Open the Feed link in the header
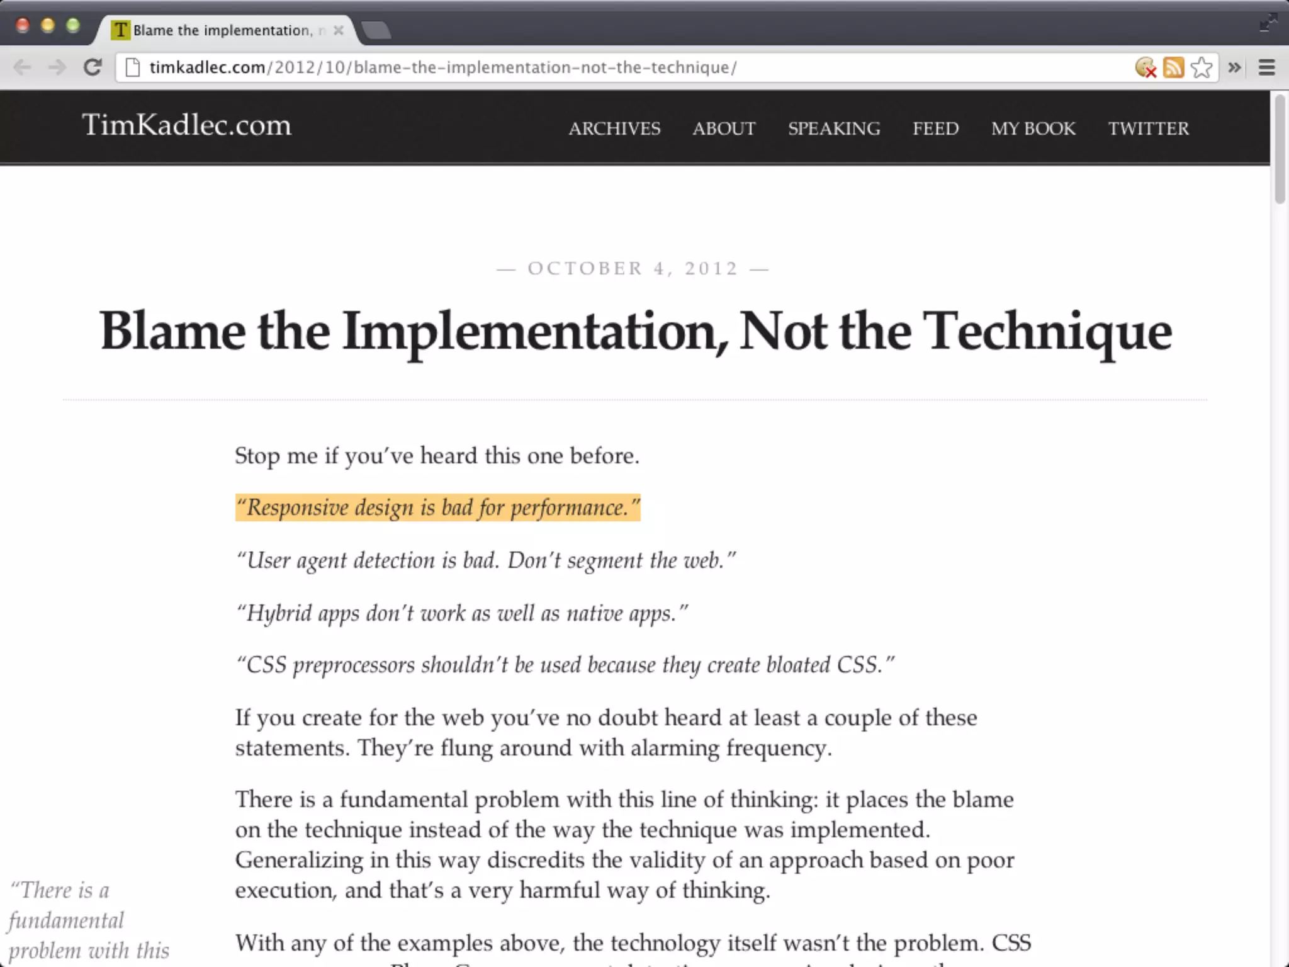 (935, 128)
